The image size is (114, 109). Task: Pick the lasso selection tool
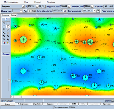[x=4, y=29]
